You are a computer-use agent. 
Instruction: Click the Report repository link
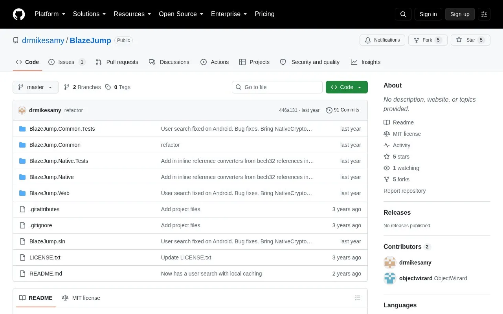click(404, 191)
